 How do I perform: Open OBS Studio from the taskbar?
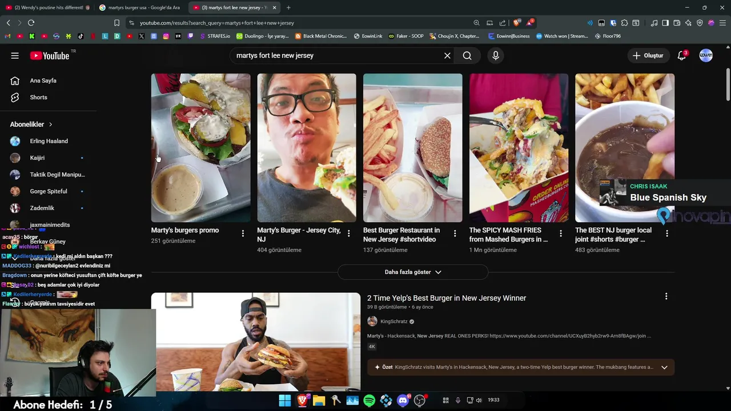(420, 400)
